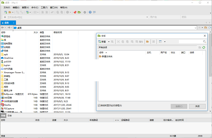Click the lock icon in host address bar
Screen dimensions: 212x138
(x=5, y=17)
